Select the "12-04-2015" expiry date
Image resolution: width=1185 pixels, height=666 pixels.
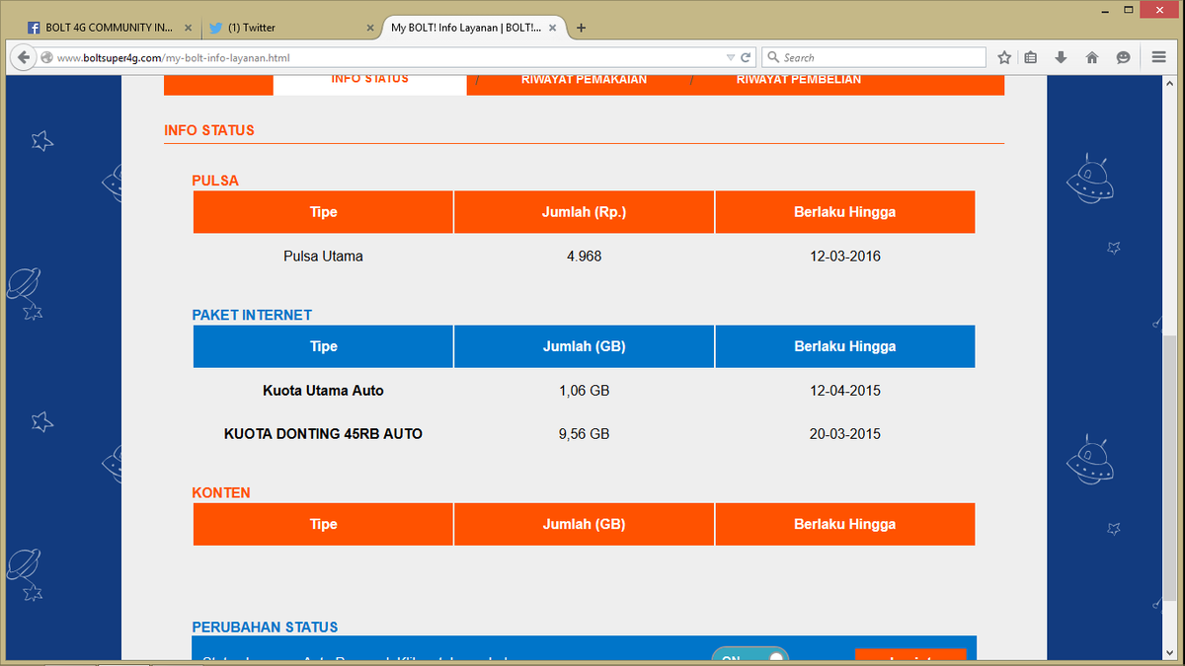click(x=844, y=391)
